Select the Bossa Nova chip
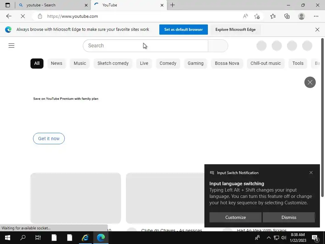 point(227,63)
